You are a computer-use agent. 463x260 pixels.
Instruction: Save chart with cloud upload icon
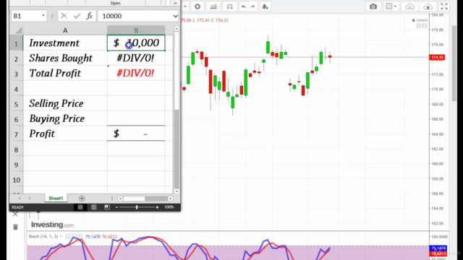pos(428,6)
